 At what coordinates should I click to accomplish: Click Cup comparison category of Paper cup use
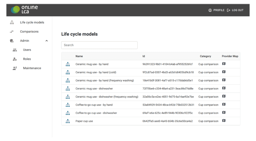(x=208, y=121)
